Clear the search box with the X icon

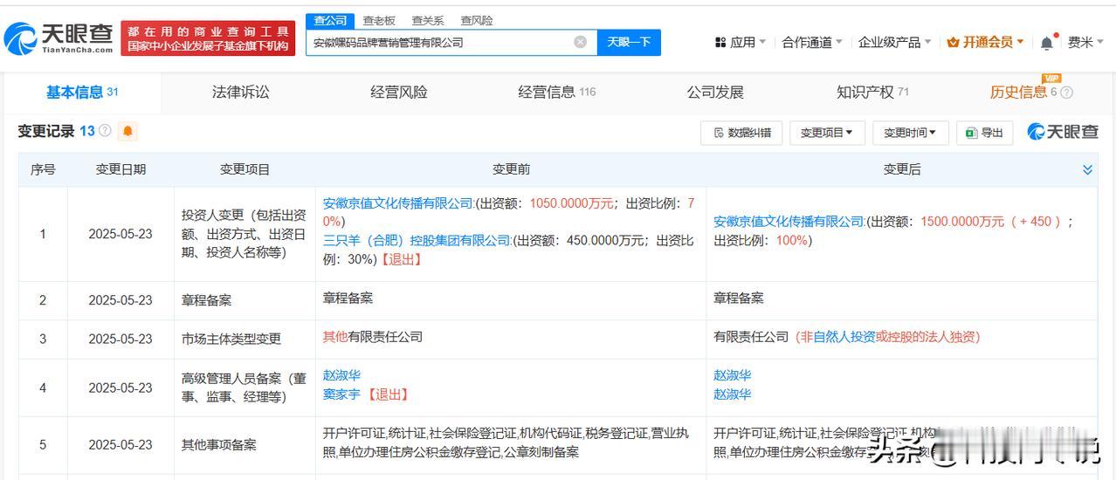pos(581,42)
